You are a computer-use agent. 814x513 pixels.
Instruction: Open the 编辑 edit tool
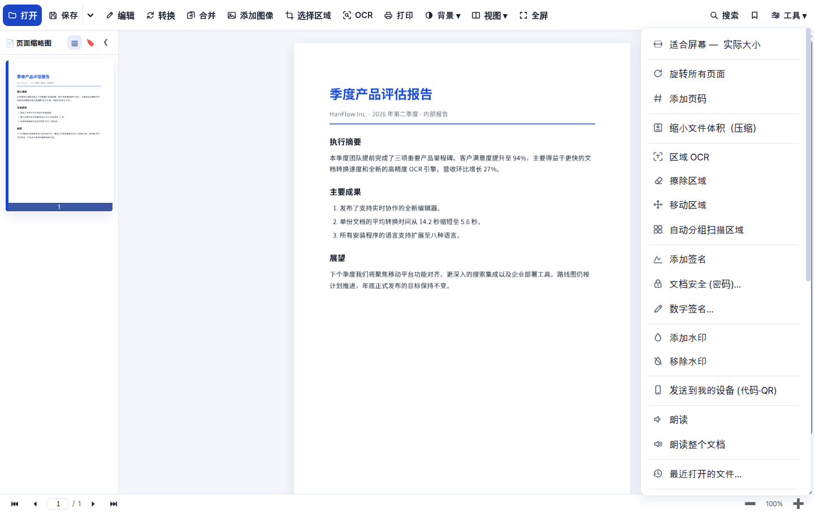(120, 15)
